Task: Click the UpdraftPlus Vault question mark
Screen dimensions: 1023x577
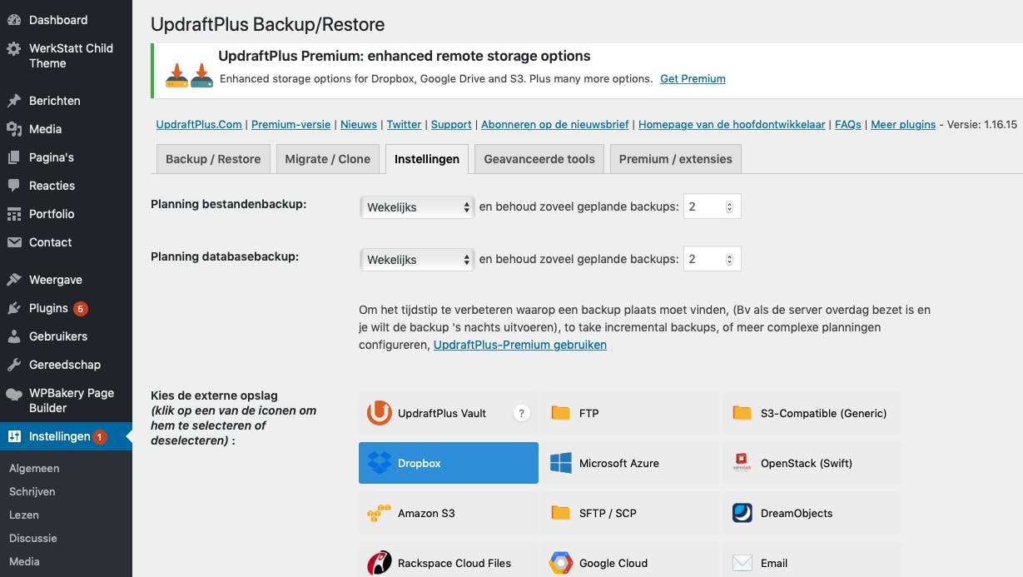Action: 522,413
